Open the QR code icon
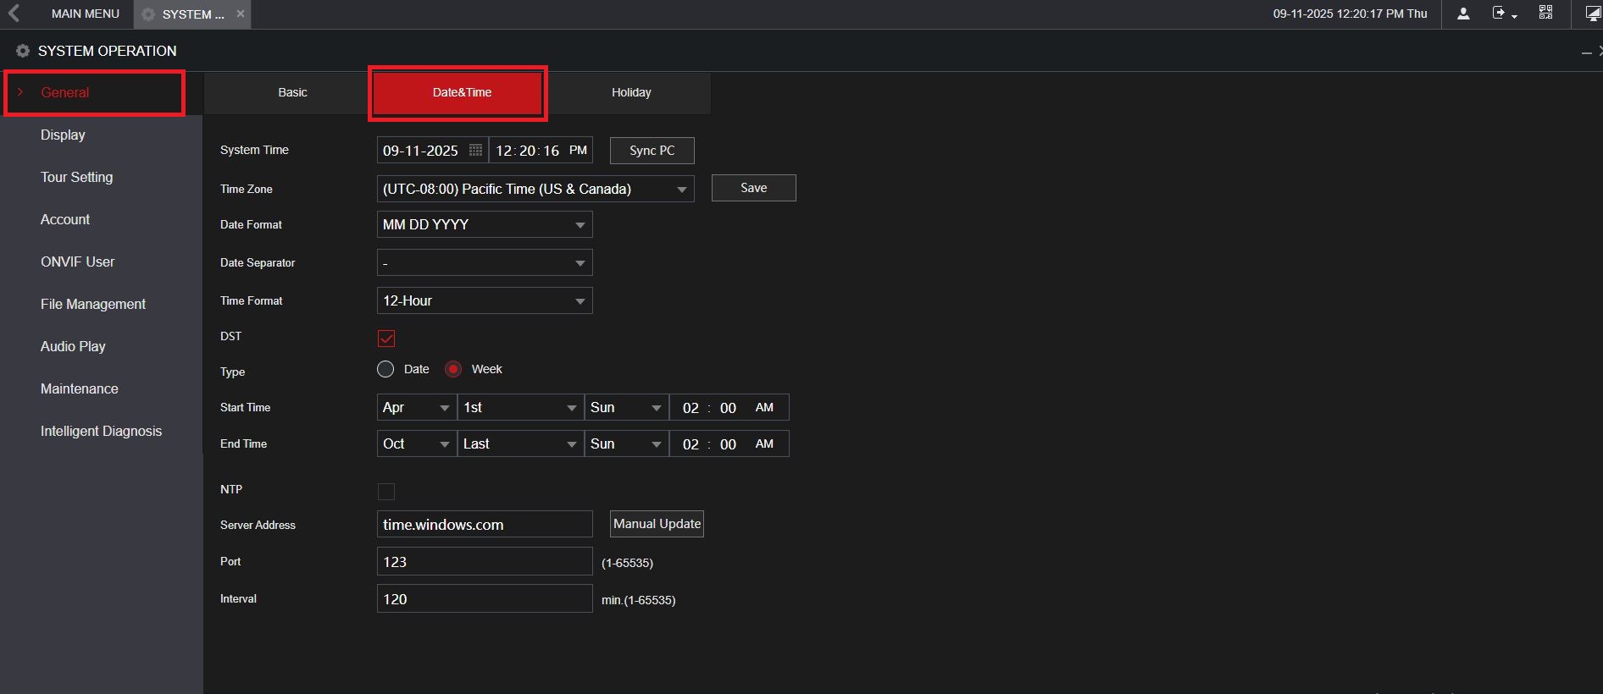Image resolution: width=1603 pixels, height=694 pixels. 1546,13
